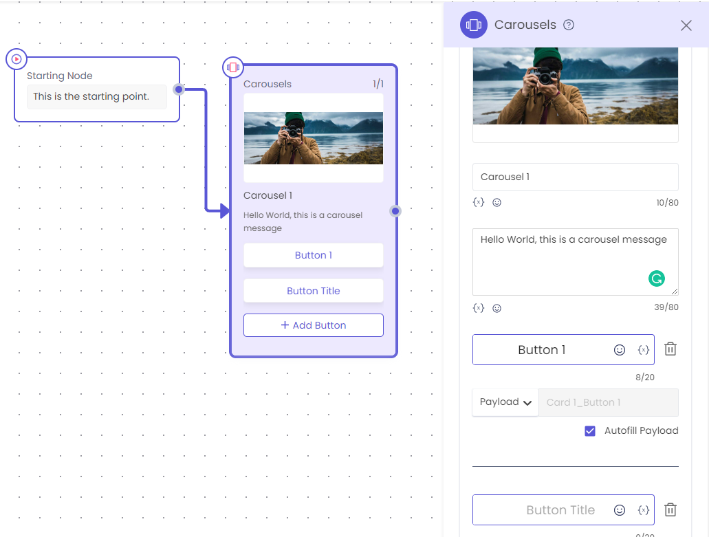Click the carousel image in the node card
This screenshot has height=537, width=709.
coord(314,138)
